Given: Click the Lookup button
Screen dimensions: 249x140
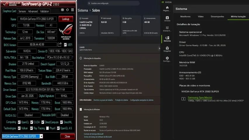Looking at the screenshot, I should tap(66, 19).
